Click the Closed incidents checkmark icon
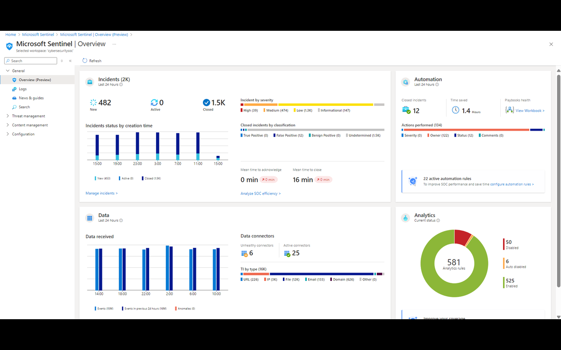Screen dimensions: 561x350 207,103
